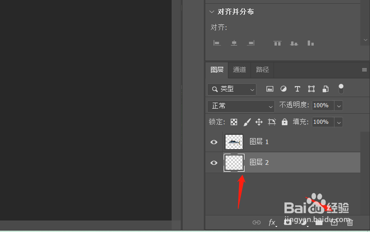Lock all padlock icon
The image size is (370, 232).
[x=285, y=122]
